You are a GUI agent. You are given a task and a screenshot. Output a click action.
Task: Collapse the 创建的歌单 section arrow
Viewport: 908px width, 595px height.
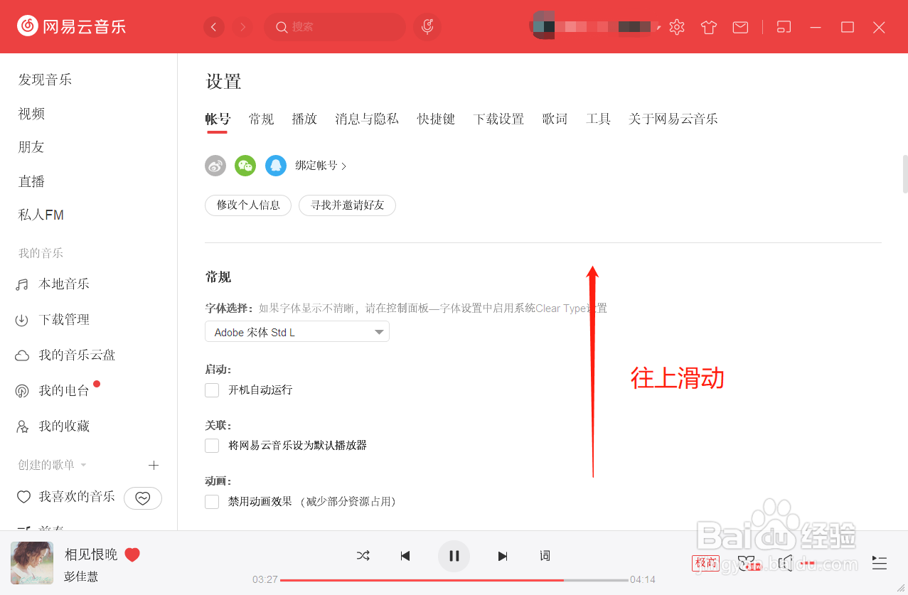pyautogui.click(x=83, y=466)
